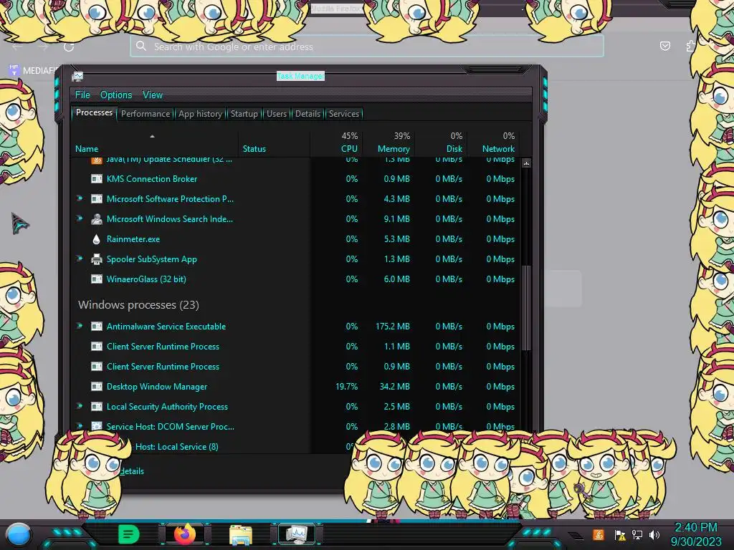Viewport: 734px width, 550px height.
Task: Click the WinaeroGlass process icon
Action: [97, 279]
